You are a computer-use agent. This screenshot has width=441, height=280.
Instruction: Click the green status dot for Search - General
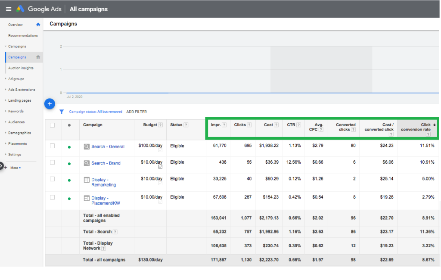(69, 147)
